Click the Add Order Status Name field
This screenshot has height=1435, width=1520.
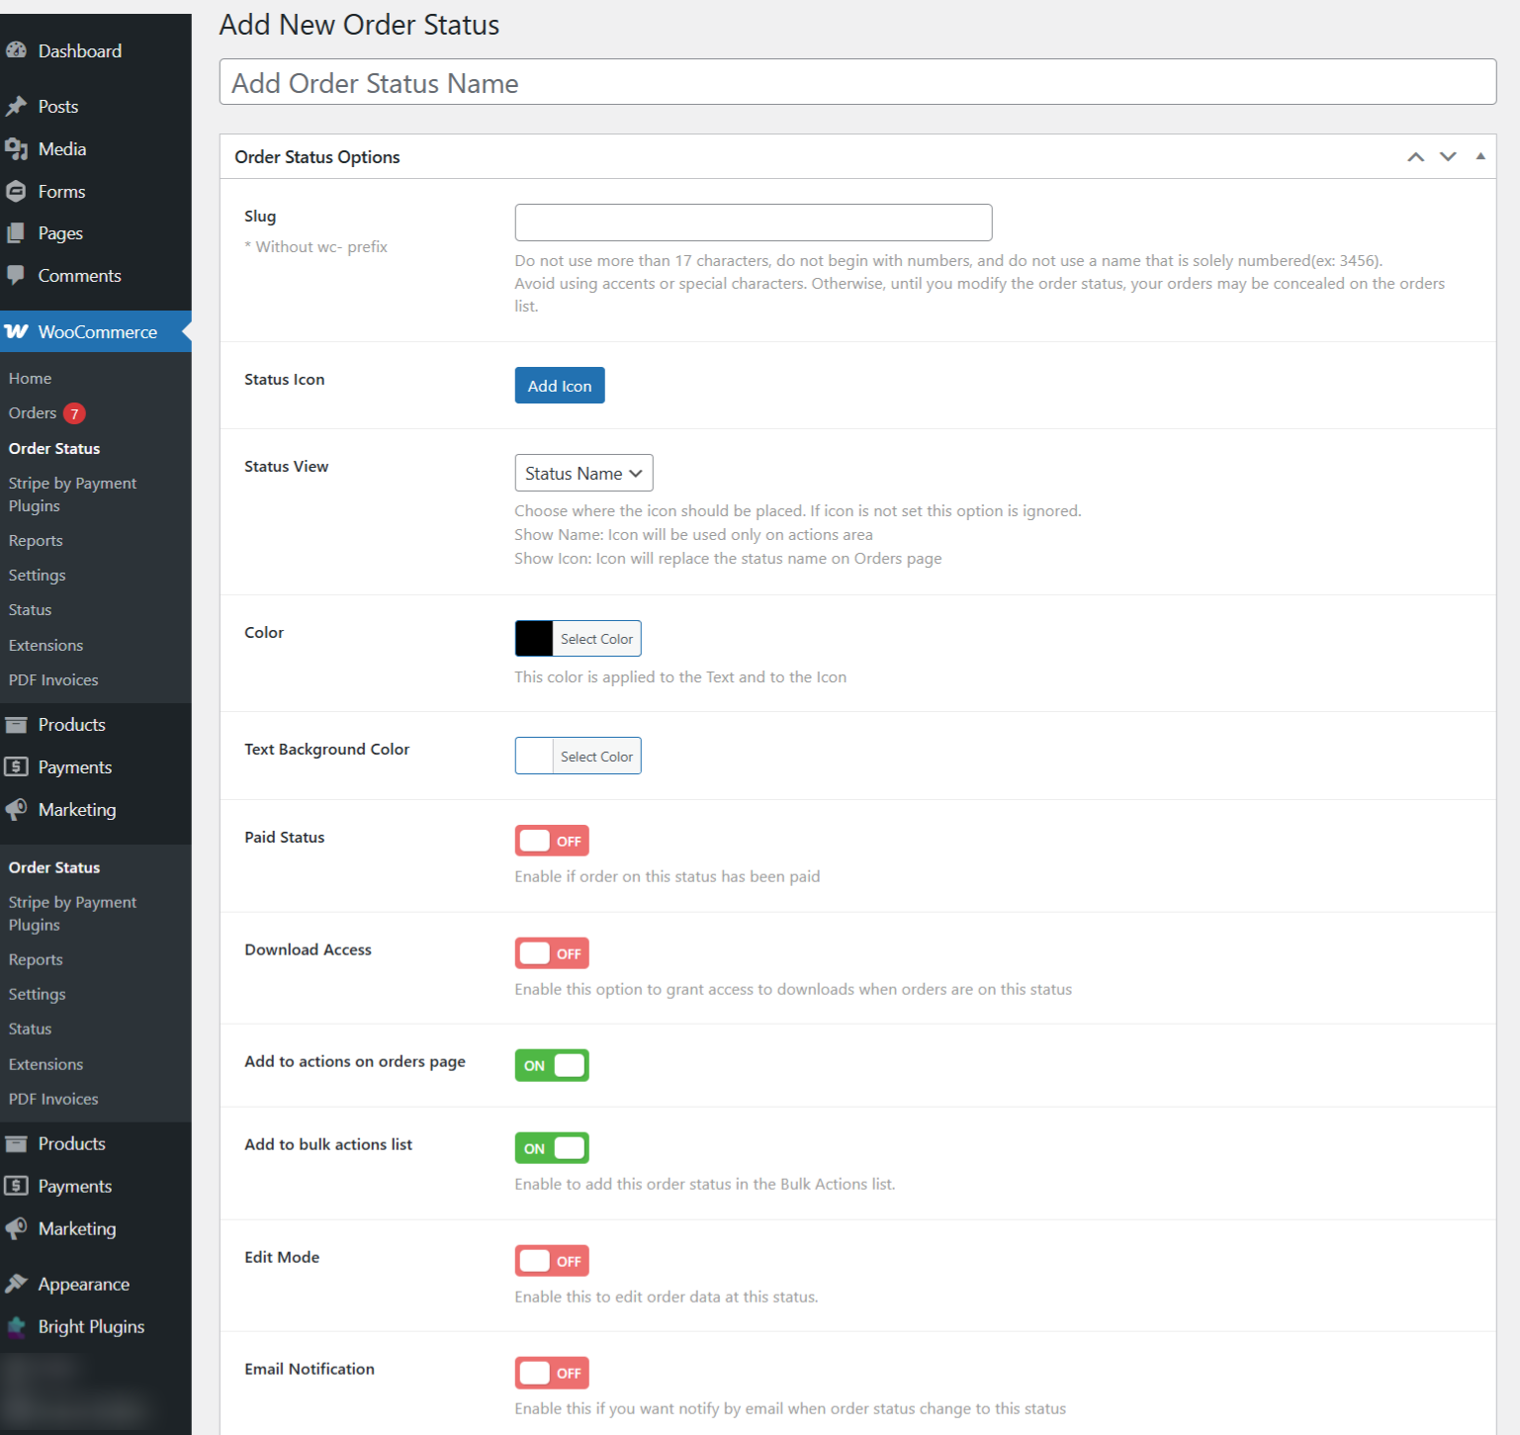click(856, 83)
